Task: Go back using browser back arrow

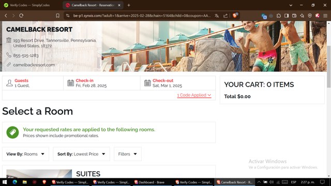Action: (6, 16)
